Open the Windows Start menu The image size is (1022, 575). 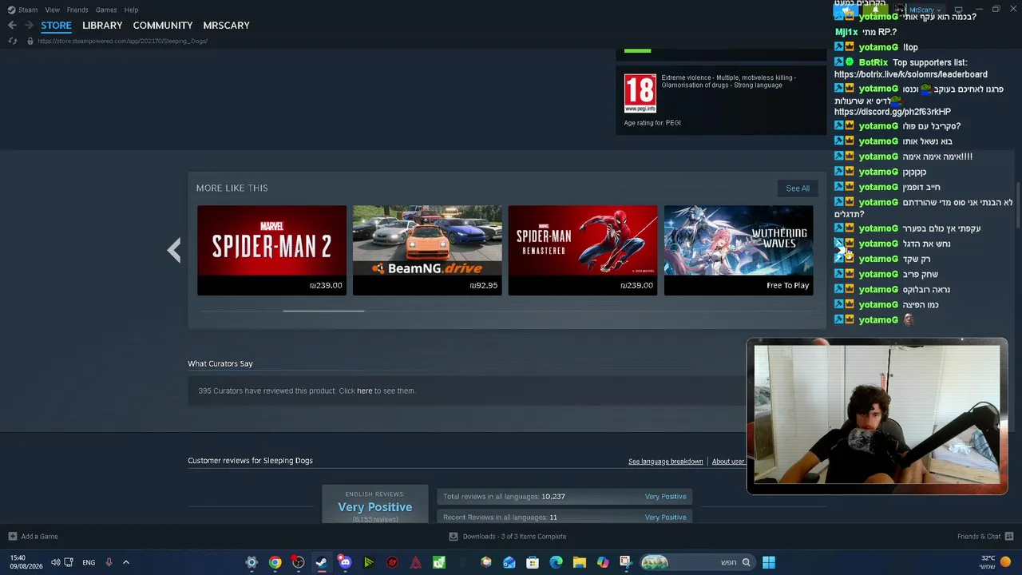tap(769, 562)
